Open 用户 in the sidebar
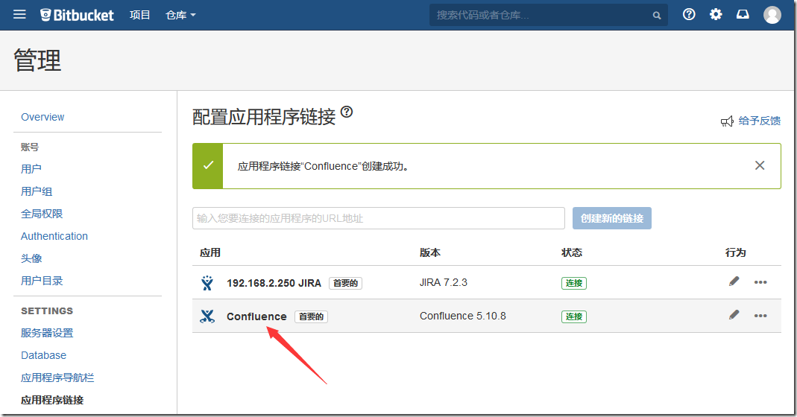Screen dimensions: 797x417 coord(31,168)
